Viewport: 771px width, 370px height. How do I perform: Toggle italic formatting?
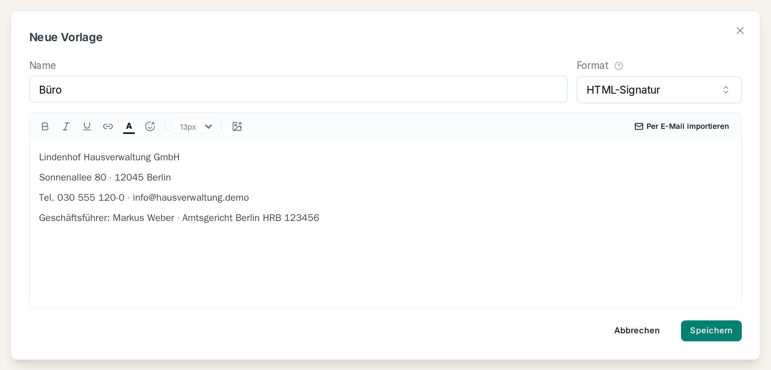point(66,127)
